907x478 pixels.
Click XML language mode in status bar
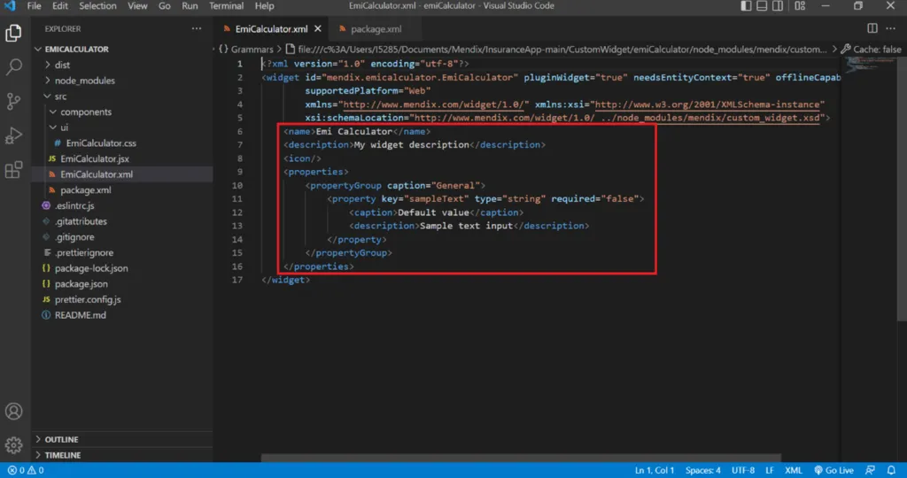793,471
